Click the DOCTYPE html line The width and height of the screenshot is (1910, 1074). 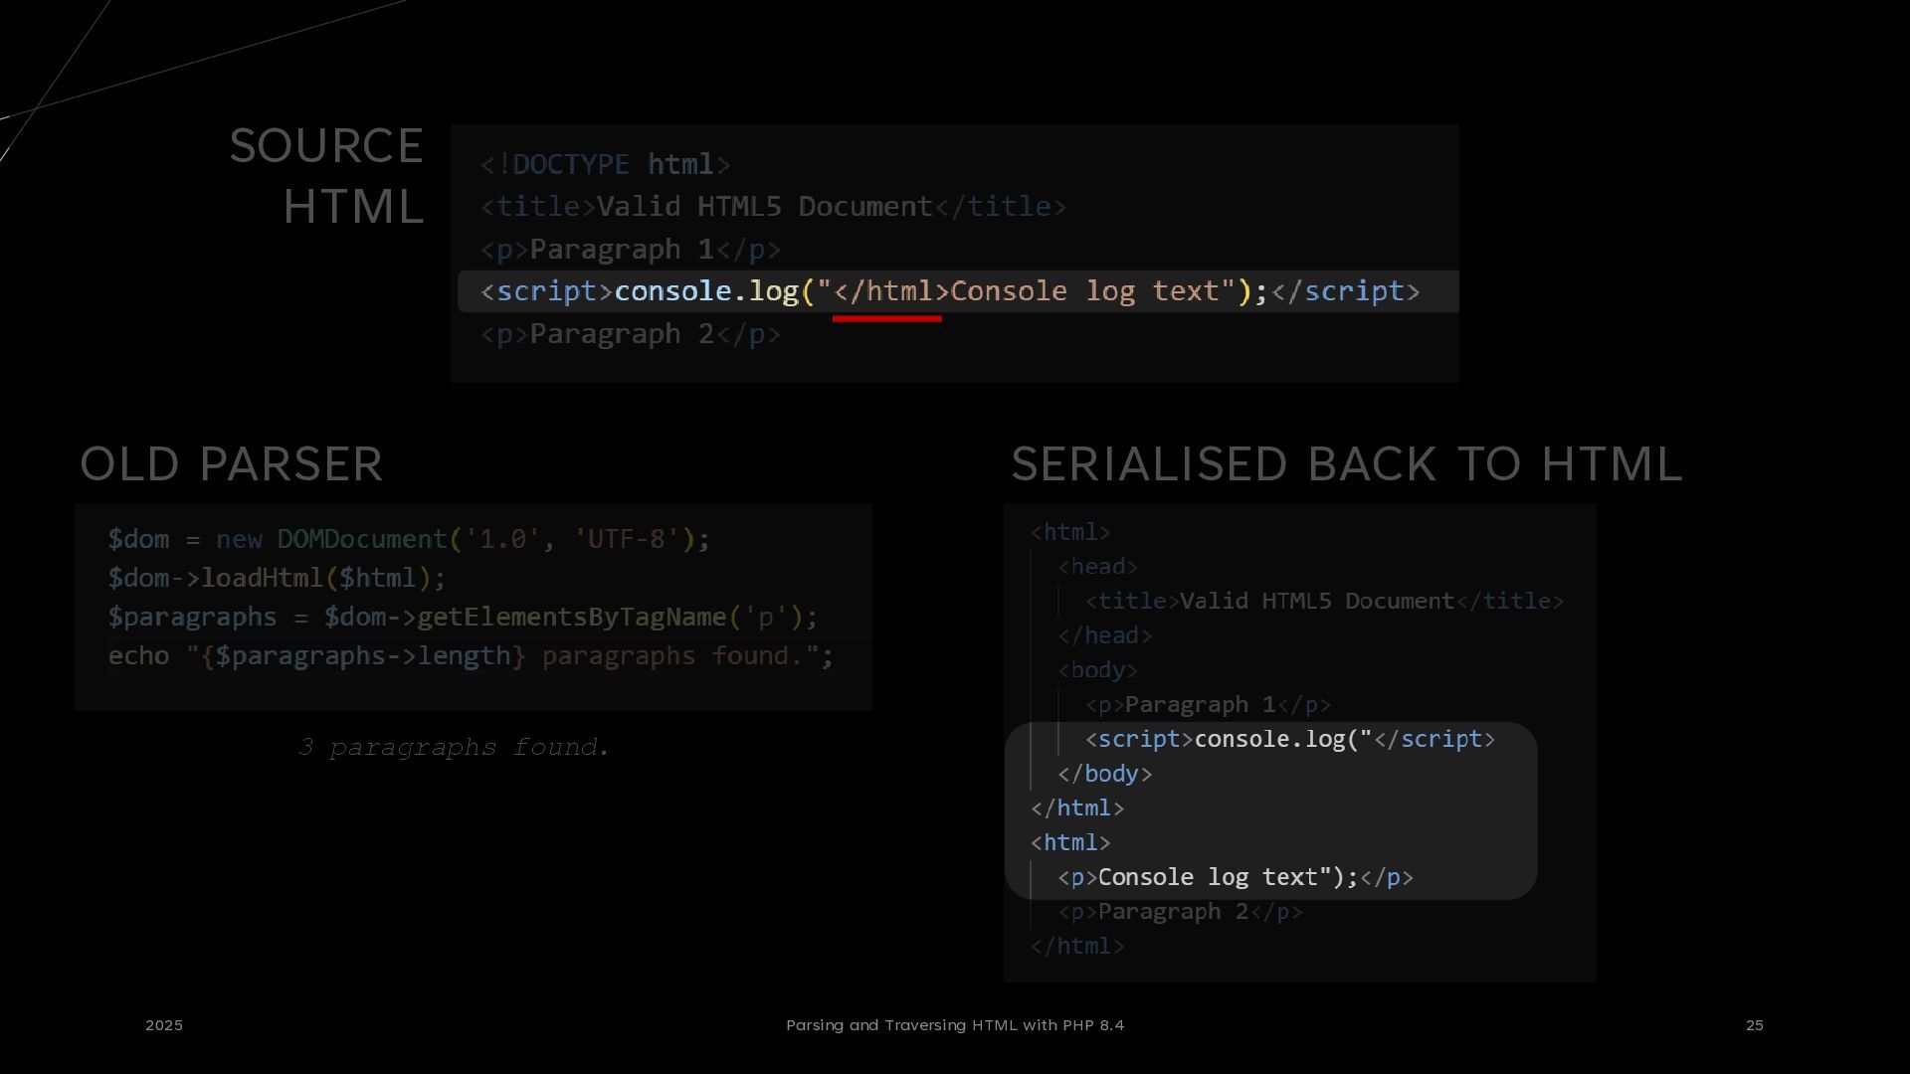(605, 164)
